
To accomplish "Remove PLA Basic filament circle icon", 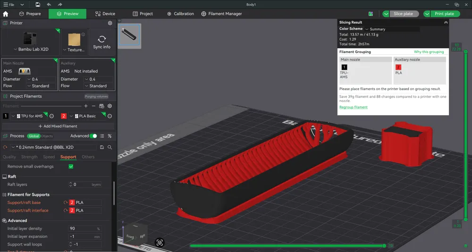I will pyautogui.click(x=110, y=116).
